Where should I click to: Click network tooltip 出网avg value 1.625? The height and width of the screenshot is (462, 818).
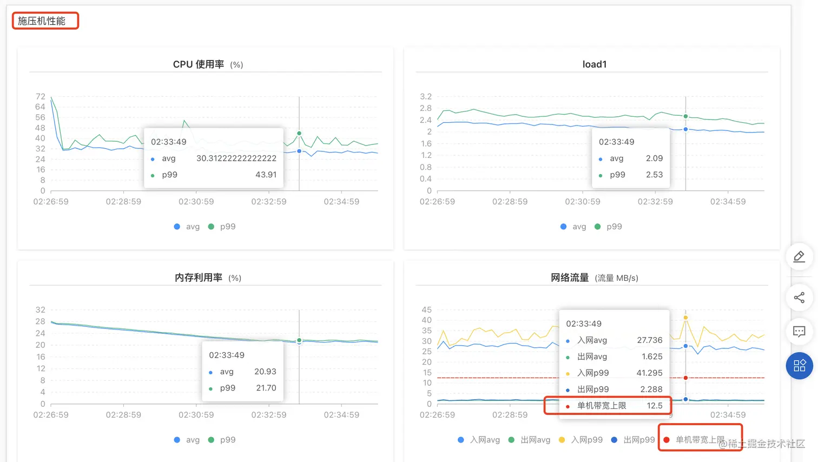coord(652,357)
